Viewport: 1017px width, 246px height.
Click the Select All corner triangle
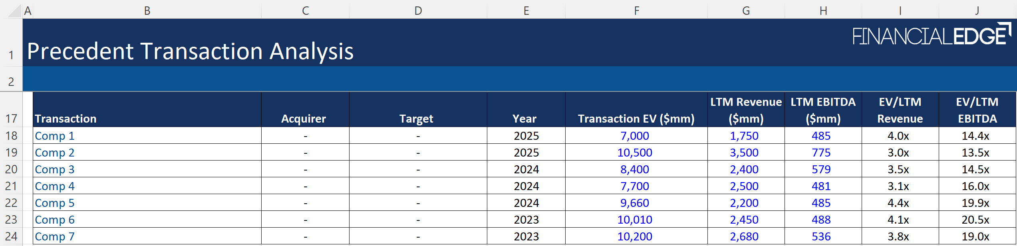tap(14, 11)
